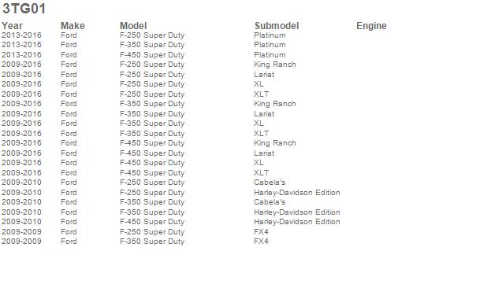
Task: Click King Ranch for F-250 Super Duty
Action: coord(274,65)
